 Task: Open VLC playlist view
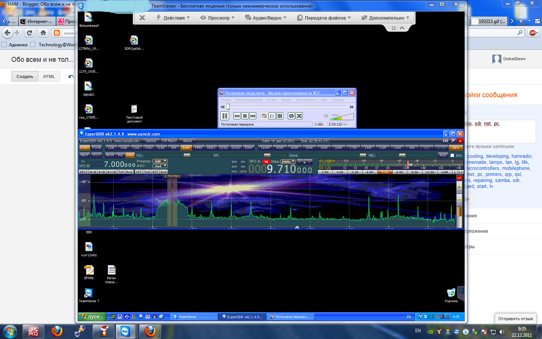pyautogui.click(x=272, y=116)
